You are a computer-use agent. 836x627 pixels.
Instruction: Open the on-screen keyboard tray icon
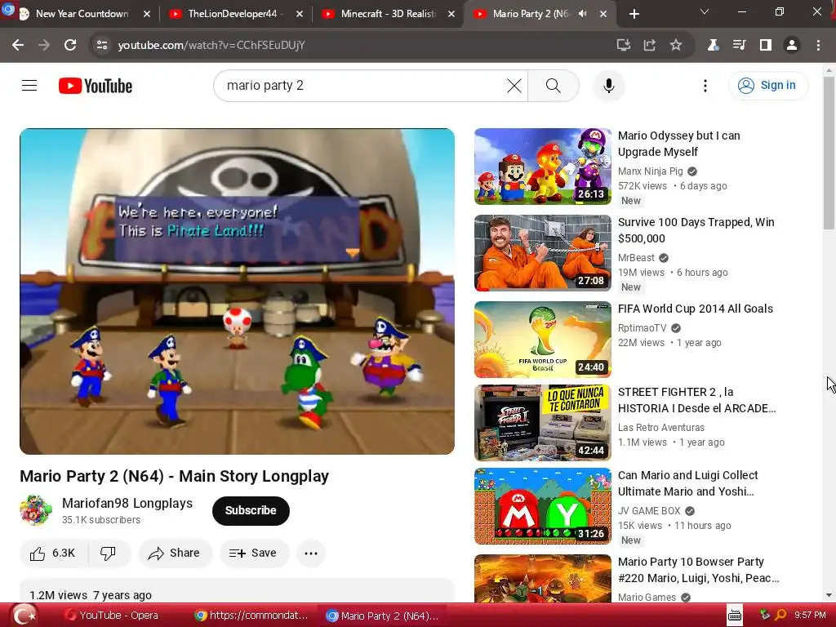pyautogui.click(x=734, y=616)
